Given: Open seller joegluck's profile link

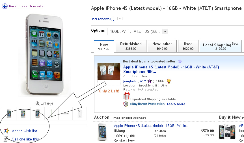Looking at the screenshot, I should (129, 81).
